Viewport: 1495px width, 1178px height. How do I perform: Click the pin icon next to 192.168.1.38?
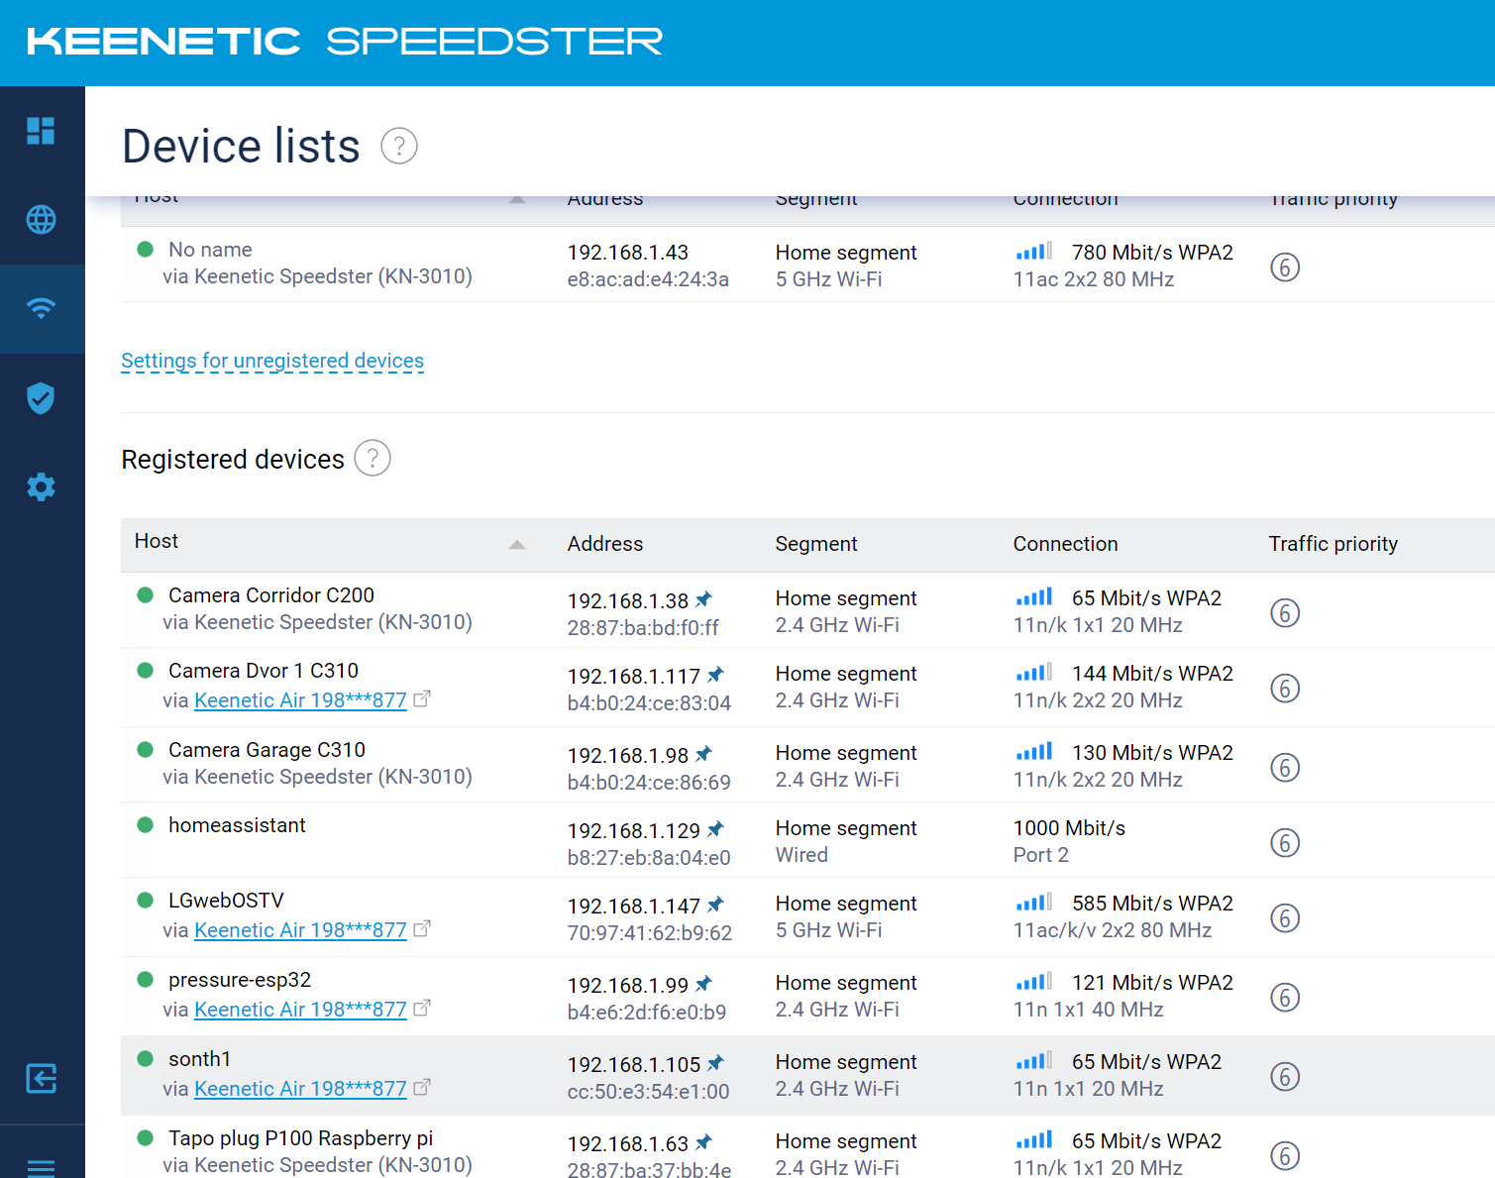(x=703, y=599)
